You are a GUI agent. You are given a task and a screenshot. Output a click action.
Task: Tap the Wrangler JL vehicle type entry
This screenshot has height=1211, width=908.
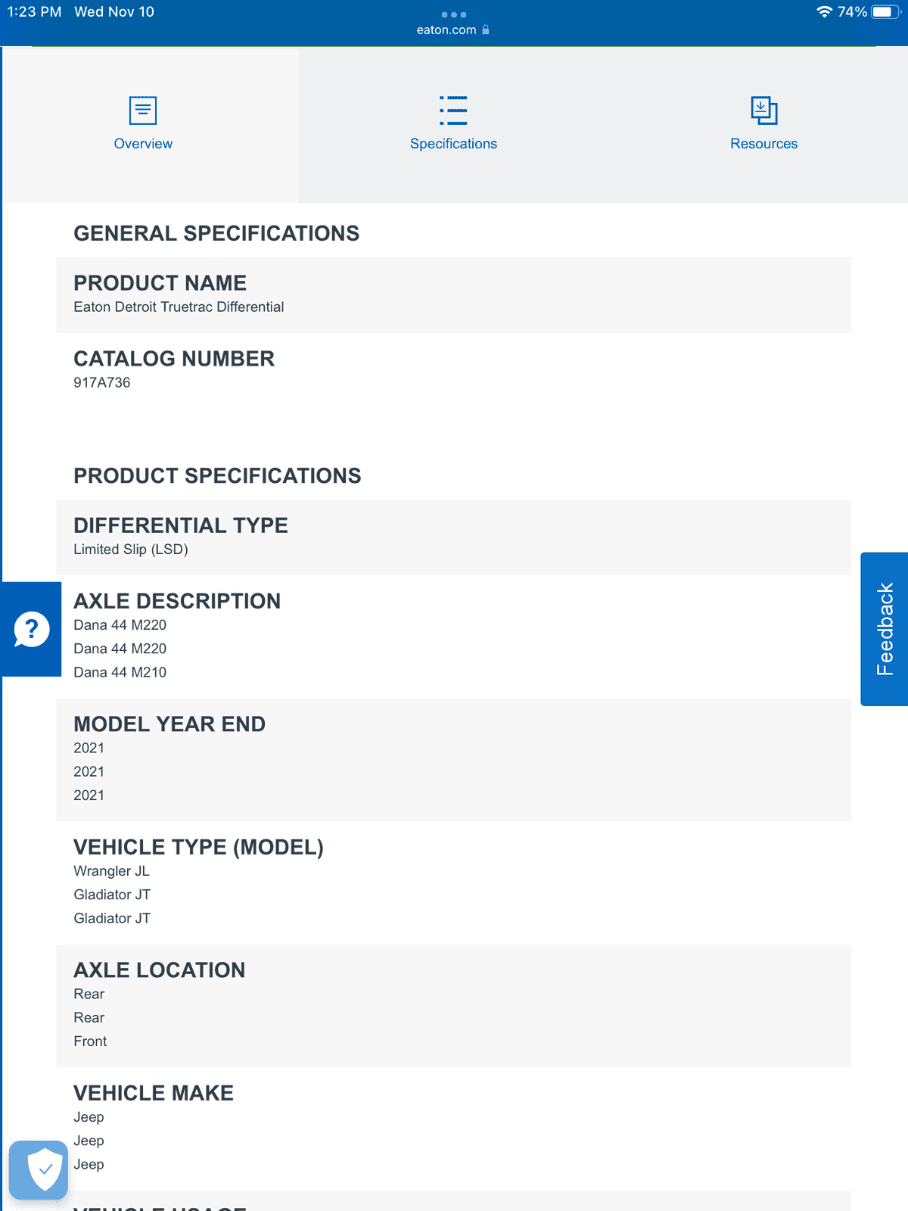point(111,871)
